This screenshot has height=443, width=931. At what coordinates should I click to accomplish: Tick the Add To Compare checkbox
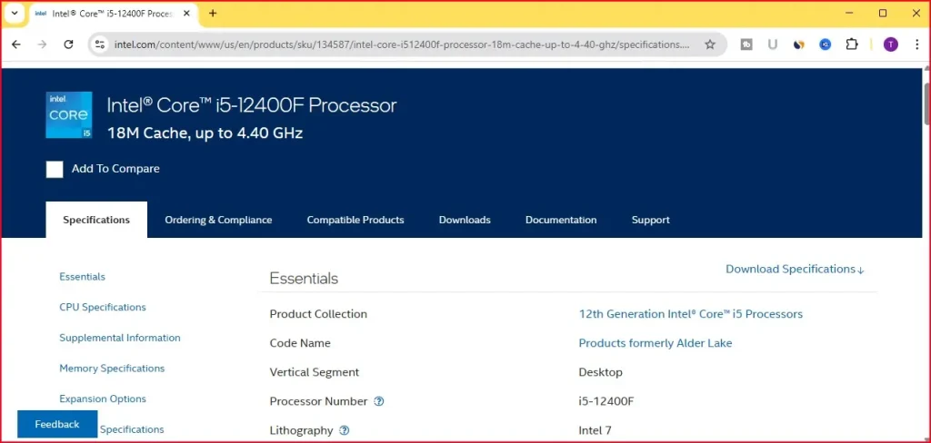click(55, 170)
